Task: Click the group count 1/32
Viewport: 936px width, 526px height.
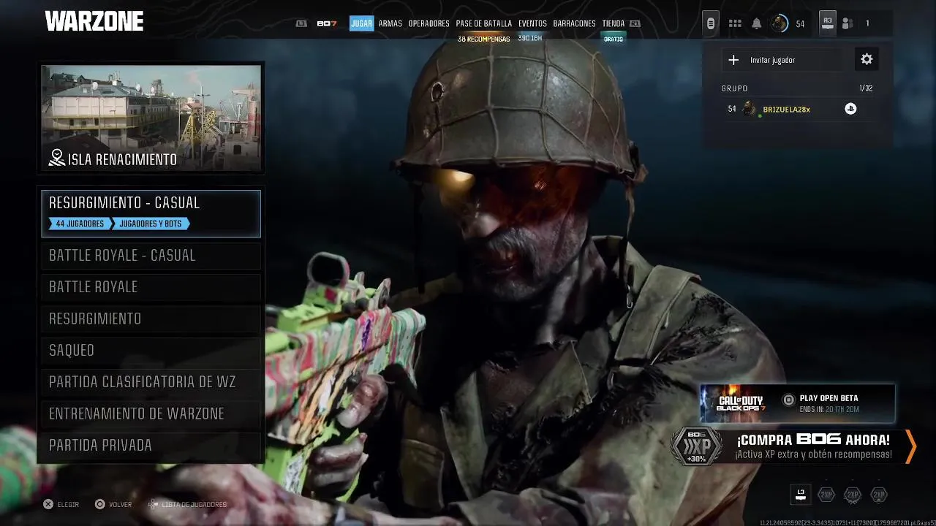Action: pyautogui.click(x=866, y=88)
